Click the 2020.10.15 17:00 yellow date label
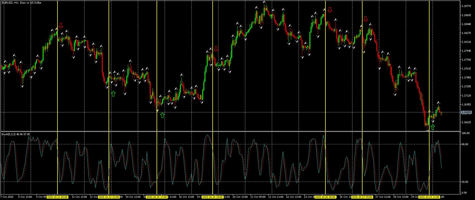Image resolution: width=475 pixels, height=200 pixels. 157,197
